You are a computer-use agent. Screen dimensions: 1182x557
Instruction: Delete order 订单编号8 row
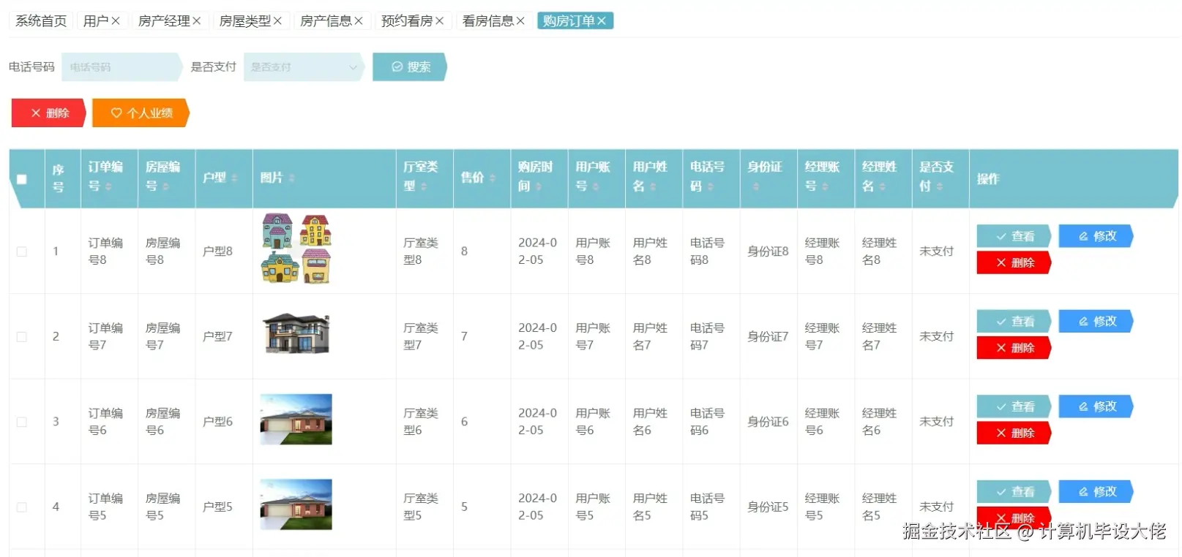pyautogui.click(x=1014, y=262)
